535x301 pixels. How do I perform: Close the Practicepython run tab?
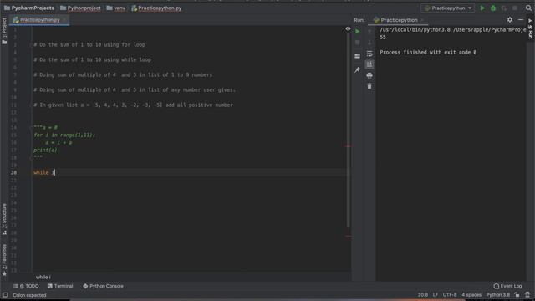click(x=422, y=20)
